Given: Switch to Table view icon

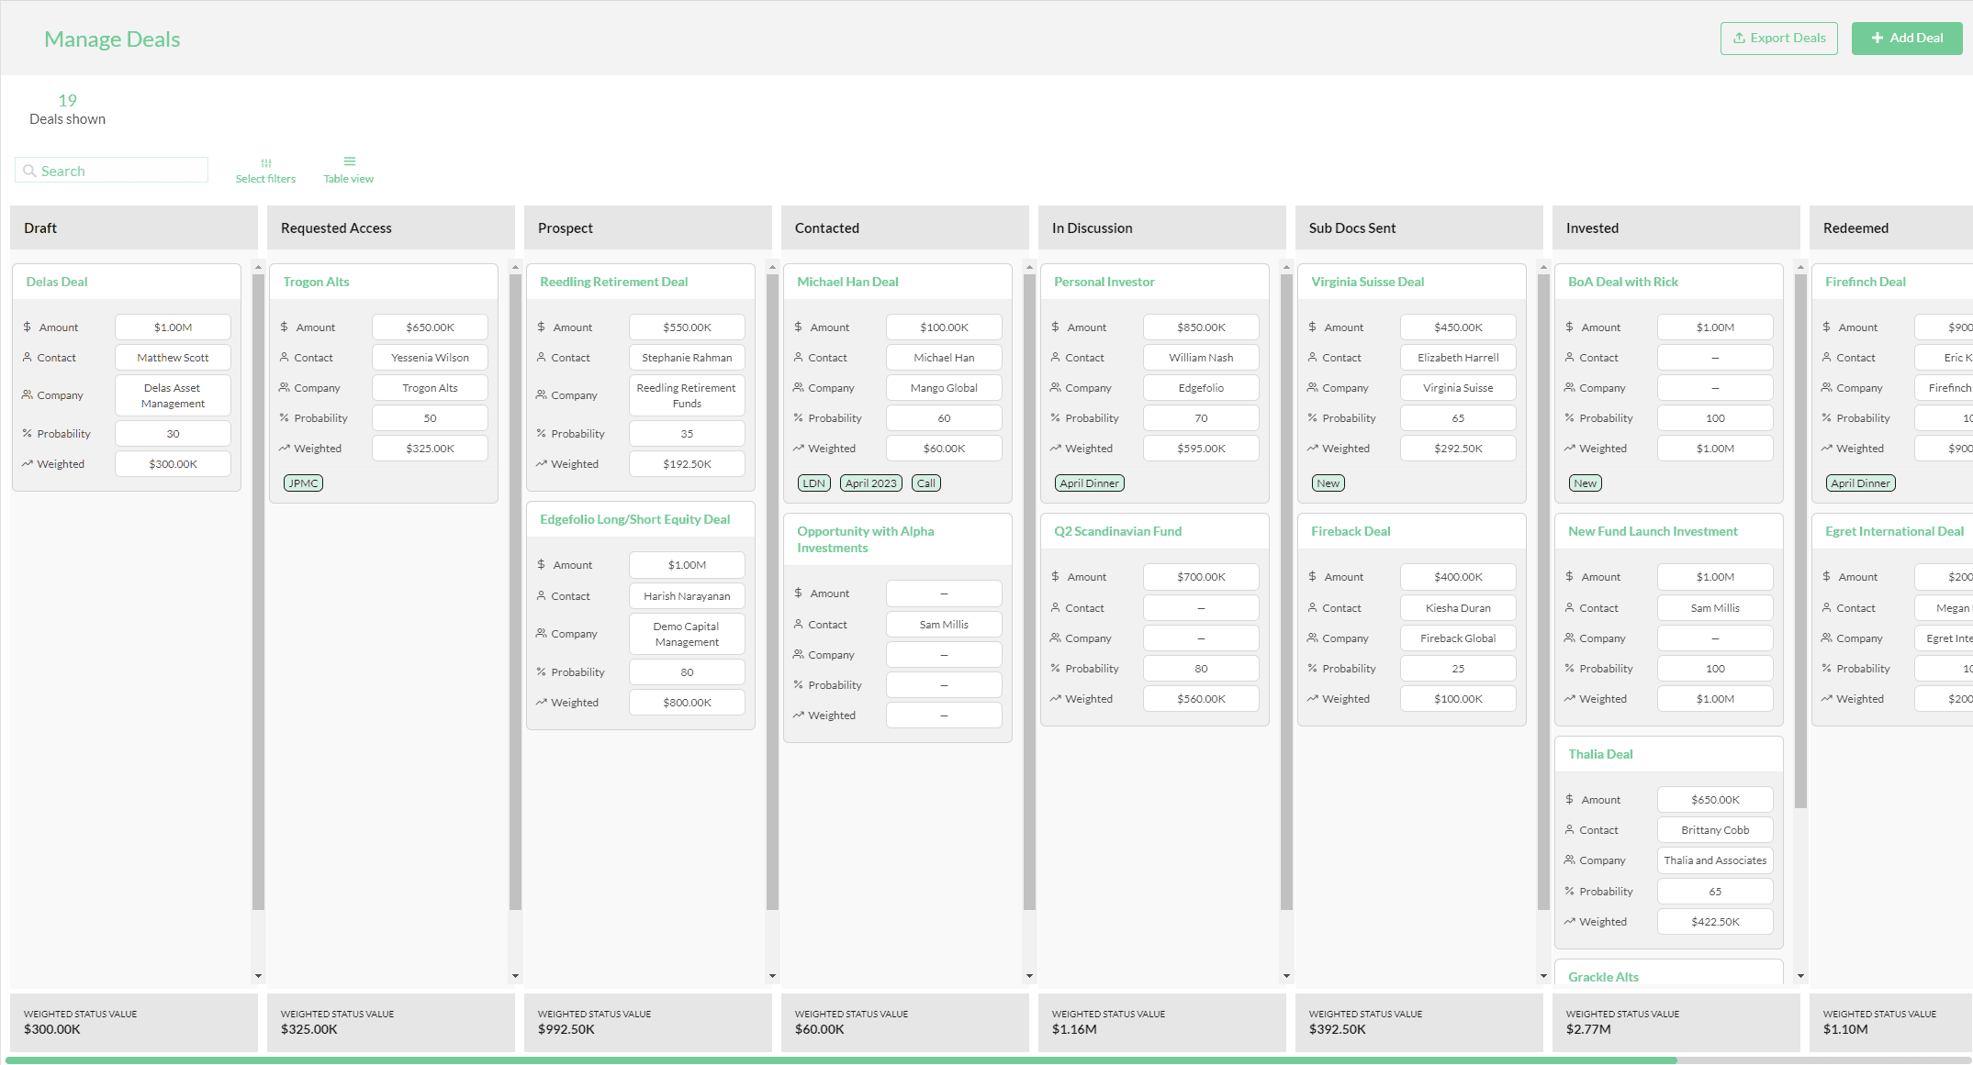Looking at the screenshot, I should pos(349,161).
